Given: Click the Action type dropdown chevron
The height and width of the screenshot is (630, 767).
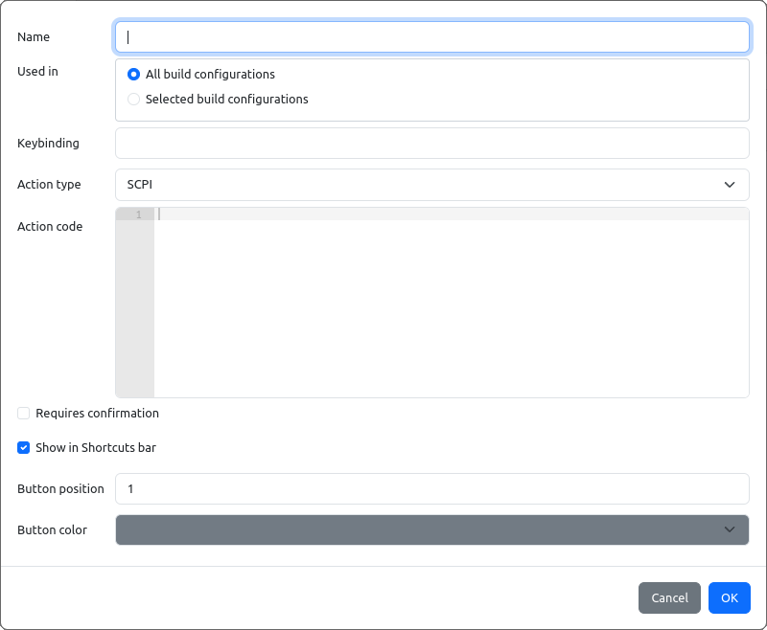Looking at the screenshot, I should 730,185.
